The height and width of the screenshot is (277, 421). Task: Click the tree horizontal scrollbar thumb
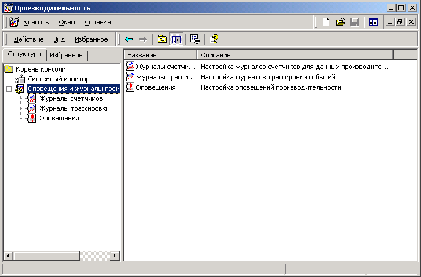tap(46, 256)
